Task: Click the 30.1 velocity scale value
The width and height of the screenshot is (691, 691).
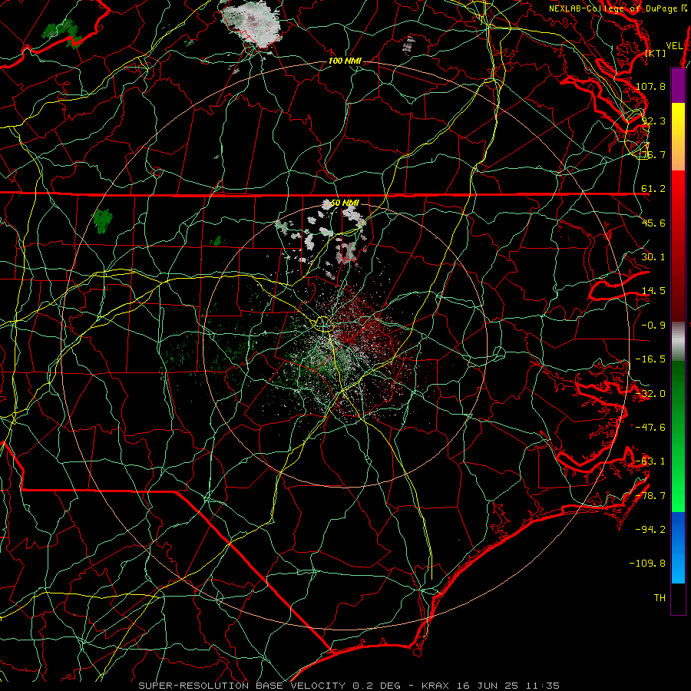Action: click(653, 256)
